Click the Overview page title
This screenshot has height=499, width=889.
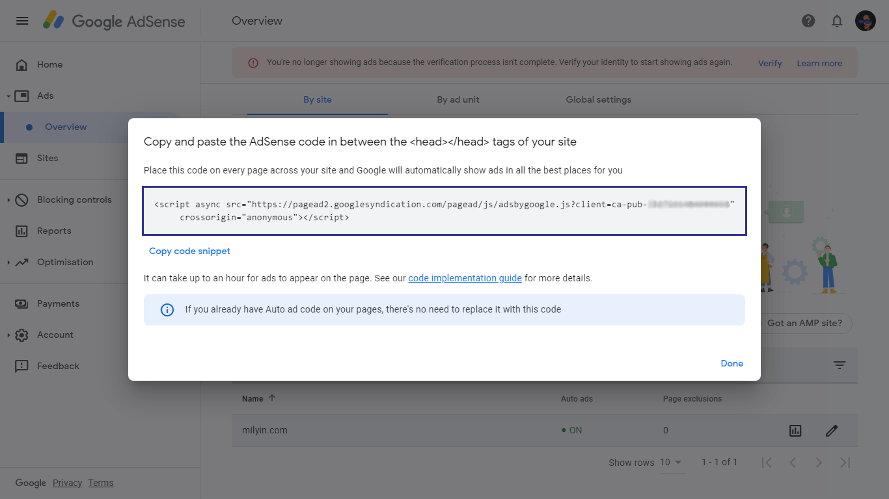257,21
